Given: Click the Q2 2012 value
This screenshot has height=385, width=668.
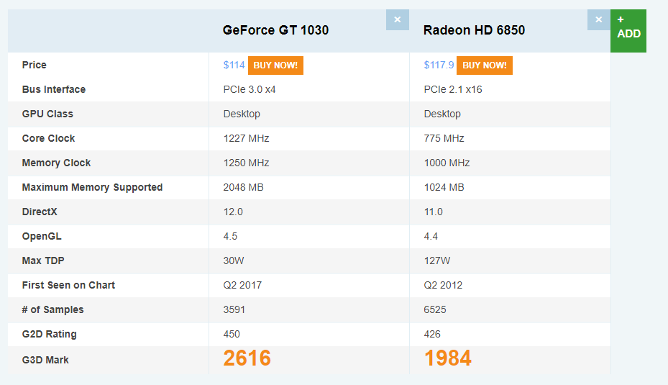Looking at the screenshot, I should pos(443,285).
